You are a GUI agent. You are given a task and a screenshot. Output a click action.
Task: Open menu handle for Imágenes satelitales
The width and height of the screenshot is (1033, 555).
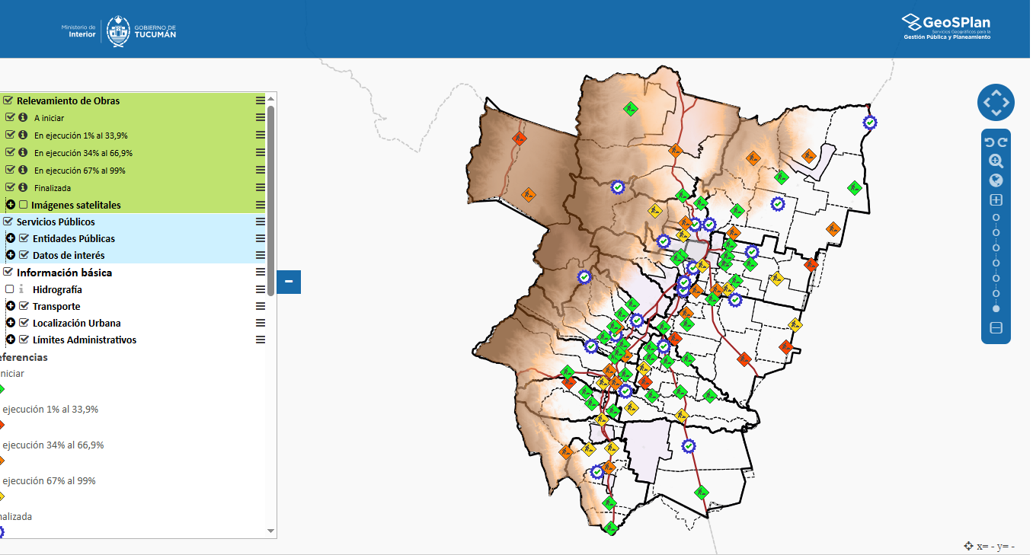[261, 205]
